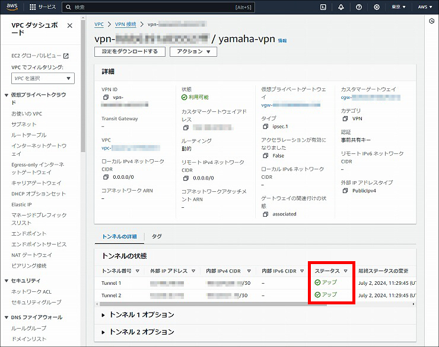Viewport: 439px width, 347px height.
Task: Click the sidebar vertical scrollbar
Action: coord(82,86)
